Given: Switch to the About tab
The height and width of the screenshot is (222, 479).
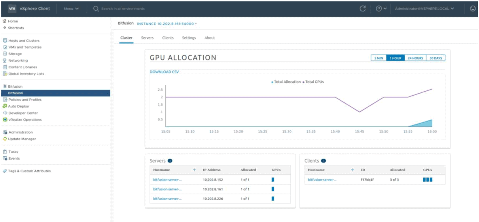Looking at the screenshot, I should click(x=210, y=38).
